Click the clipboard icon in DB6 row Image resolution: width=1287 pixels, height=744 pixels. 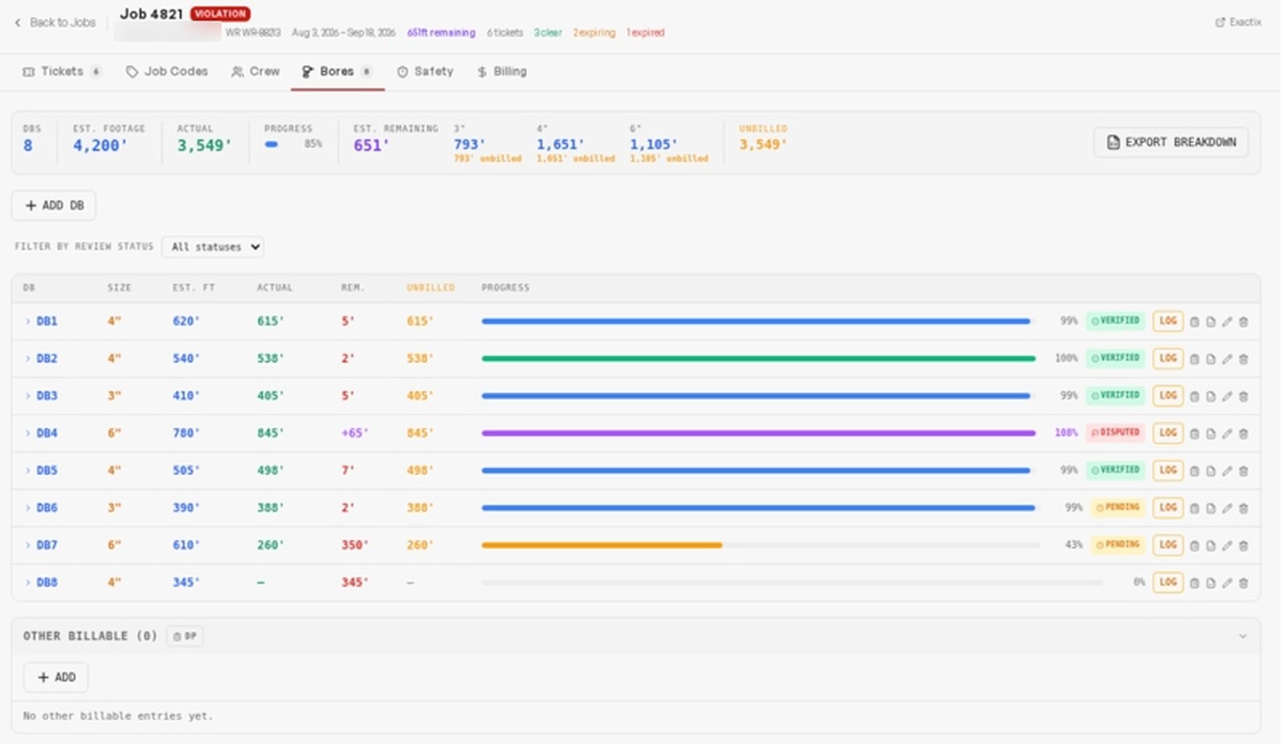point(1194,508)
